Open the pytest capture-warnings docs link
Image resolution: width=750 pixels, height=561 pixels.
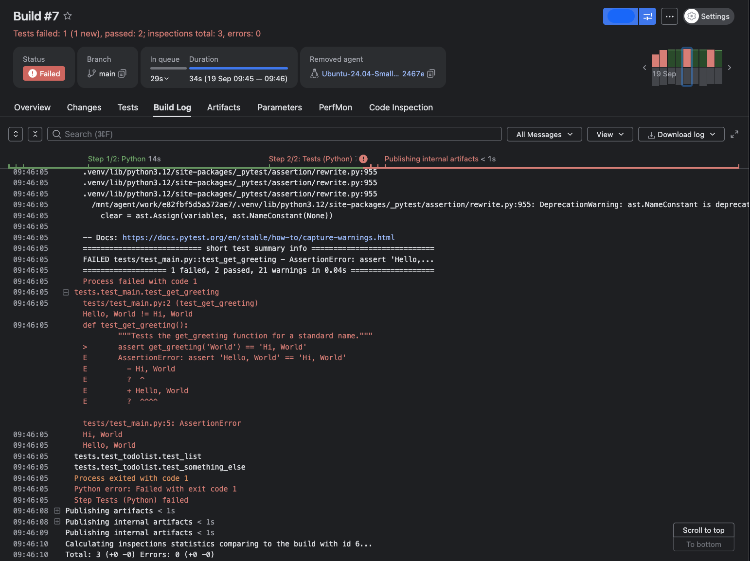point(258,238)
